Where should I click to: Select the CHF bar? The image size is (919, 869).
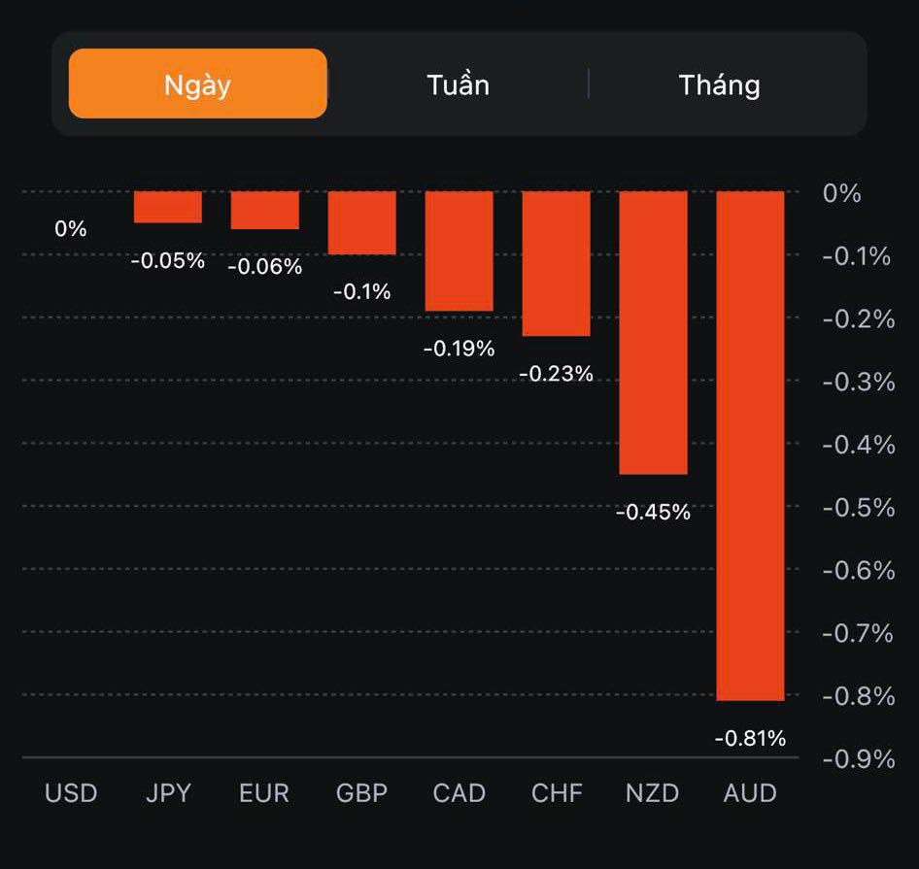click(x=556, y=263)
